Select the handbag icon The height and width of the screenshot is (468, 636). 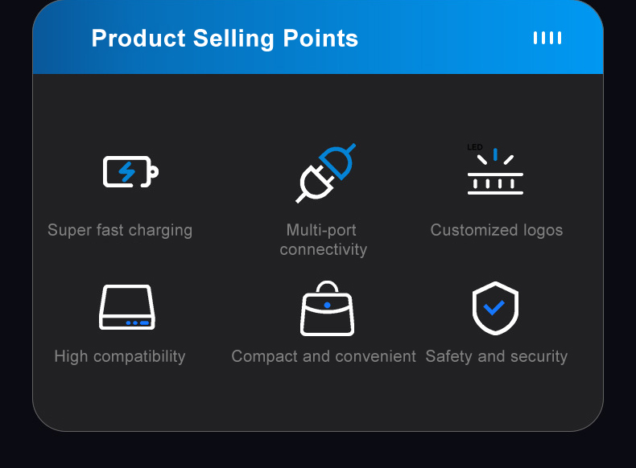pos(328,308)
